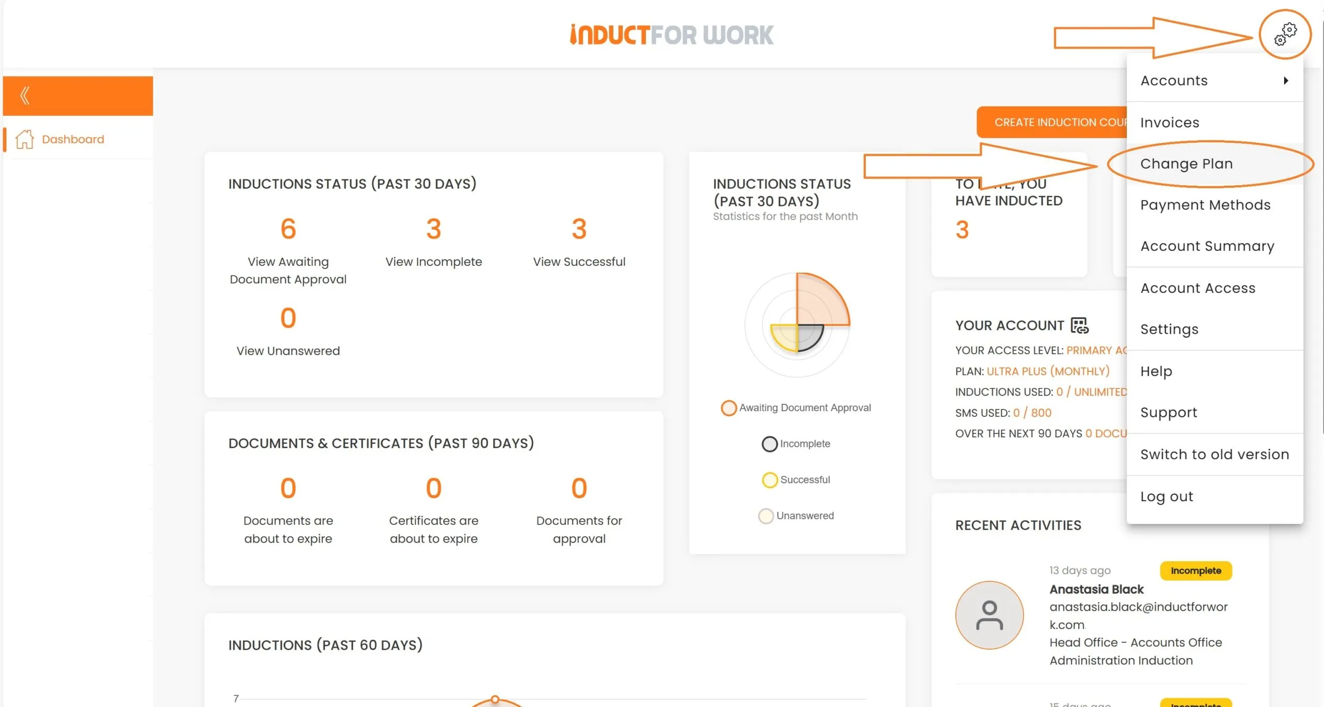The height and width of the screenshot is (707, 1324).
Task: Toggle the Incomplete legend marker
Action: (769, 444)
